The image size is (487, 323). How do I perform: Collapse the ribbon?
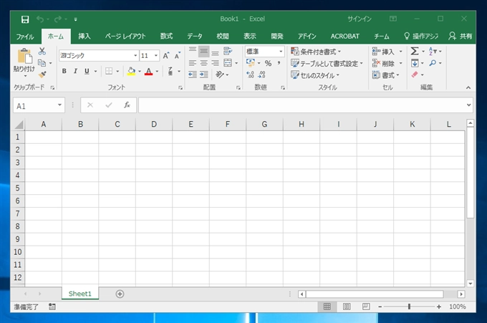point(468,88)
